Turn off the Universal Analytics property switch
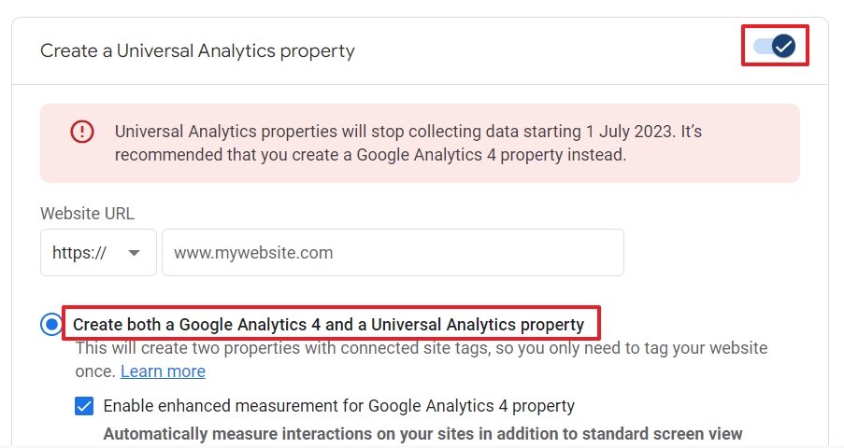This screenshot has width=844, height=448. tap(775, 46)
